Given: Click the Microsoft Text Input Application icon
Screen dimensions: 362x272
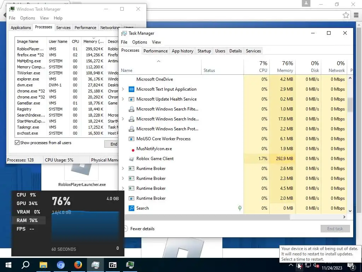Looking at the screenshot, I should tap(132, 89).
